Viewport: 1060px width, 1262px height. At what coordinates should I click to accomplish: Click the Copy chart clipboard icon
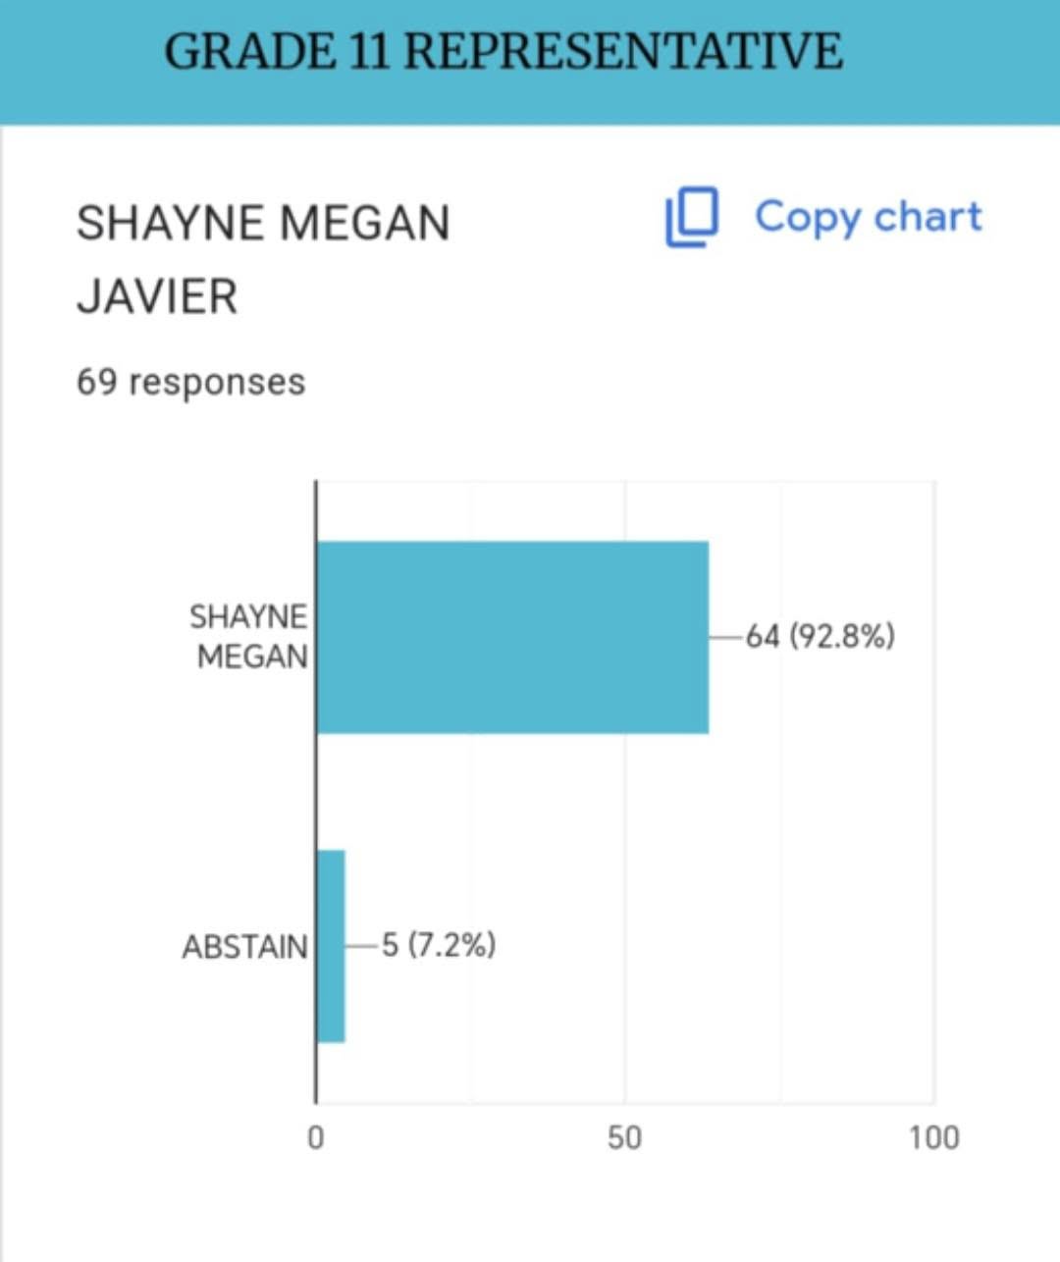[x=692, y=217]
